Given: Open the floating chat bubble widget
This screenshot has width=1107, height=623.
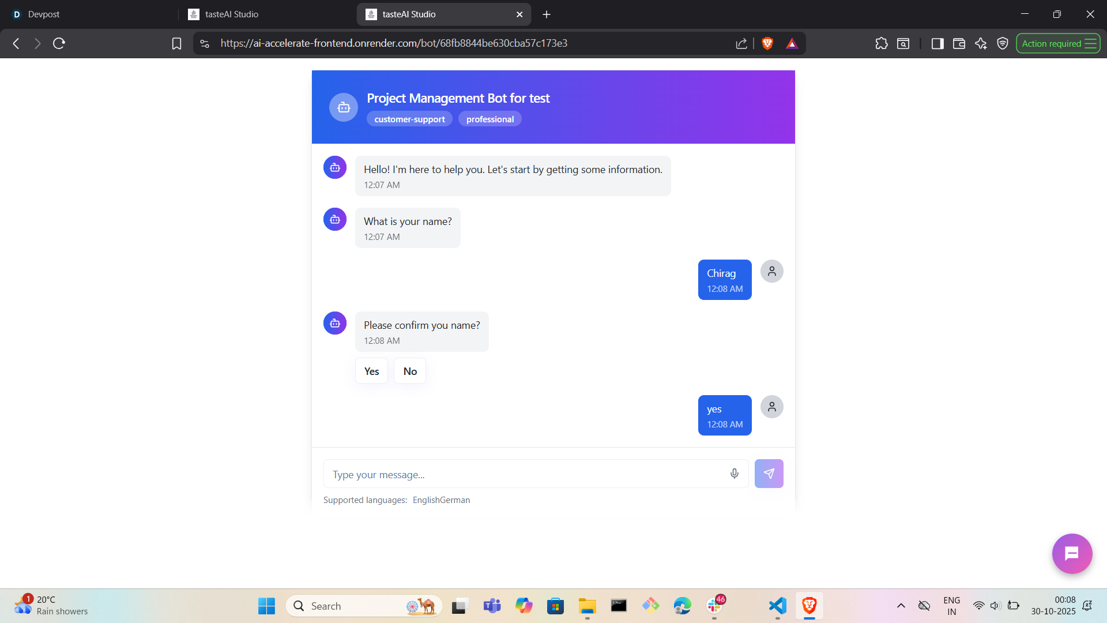Looking at the screenshot, I should [1071, 554].
